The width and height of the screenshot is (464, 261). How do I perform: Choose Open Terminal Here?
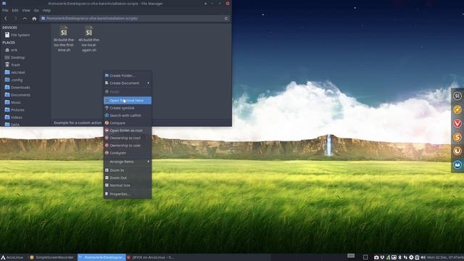pyautogui.click(x=128, y=101)
